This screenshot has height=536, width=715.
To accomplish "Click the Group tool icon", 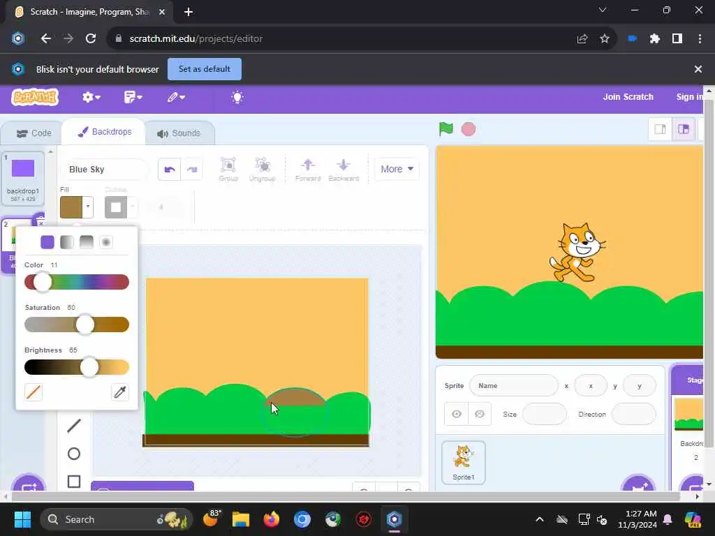I will tap(228, 169).
